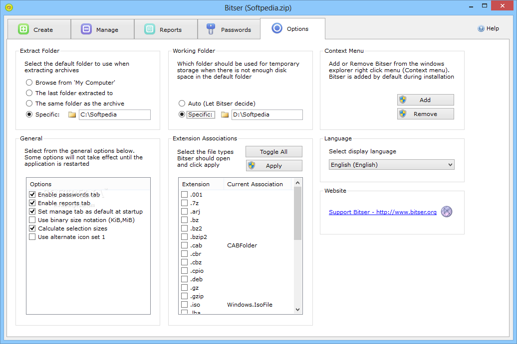The height and width of the screenshot is (344, 517).
Task: Open the Reports tab
Action: 166,29
